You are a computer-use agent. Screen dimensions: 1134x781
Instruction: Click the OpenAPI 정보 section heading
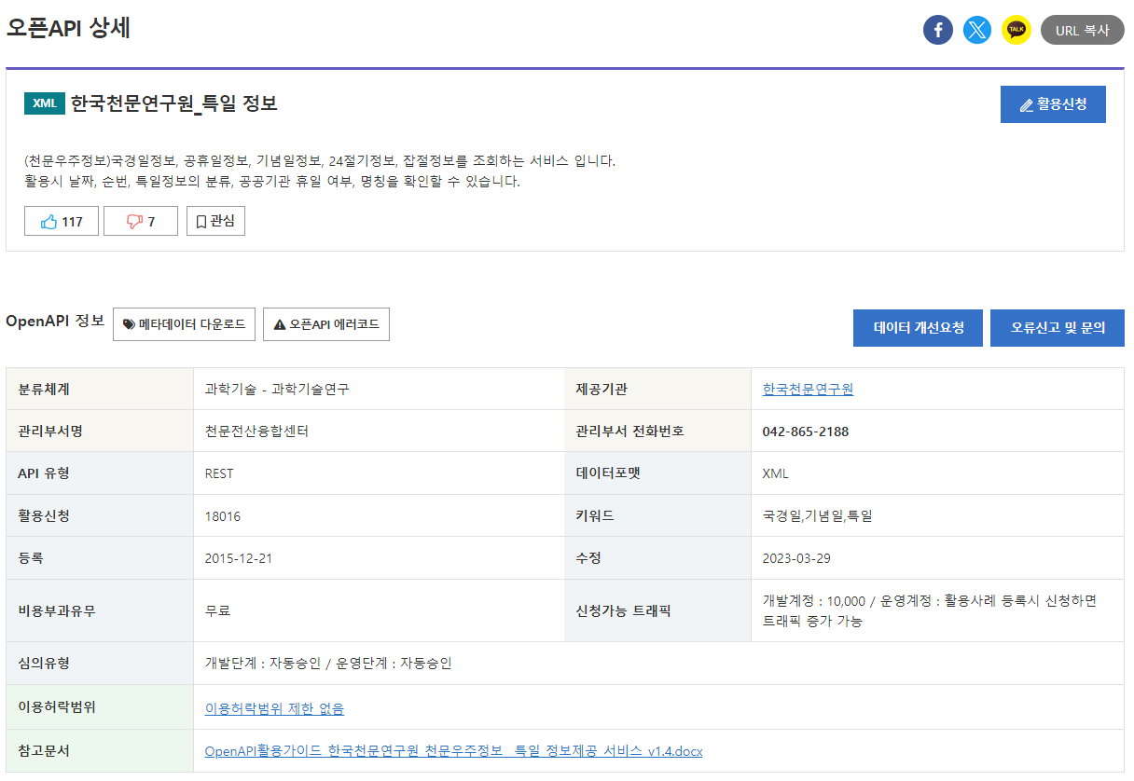coord(55,322)
